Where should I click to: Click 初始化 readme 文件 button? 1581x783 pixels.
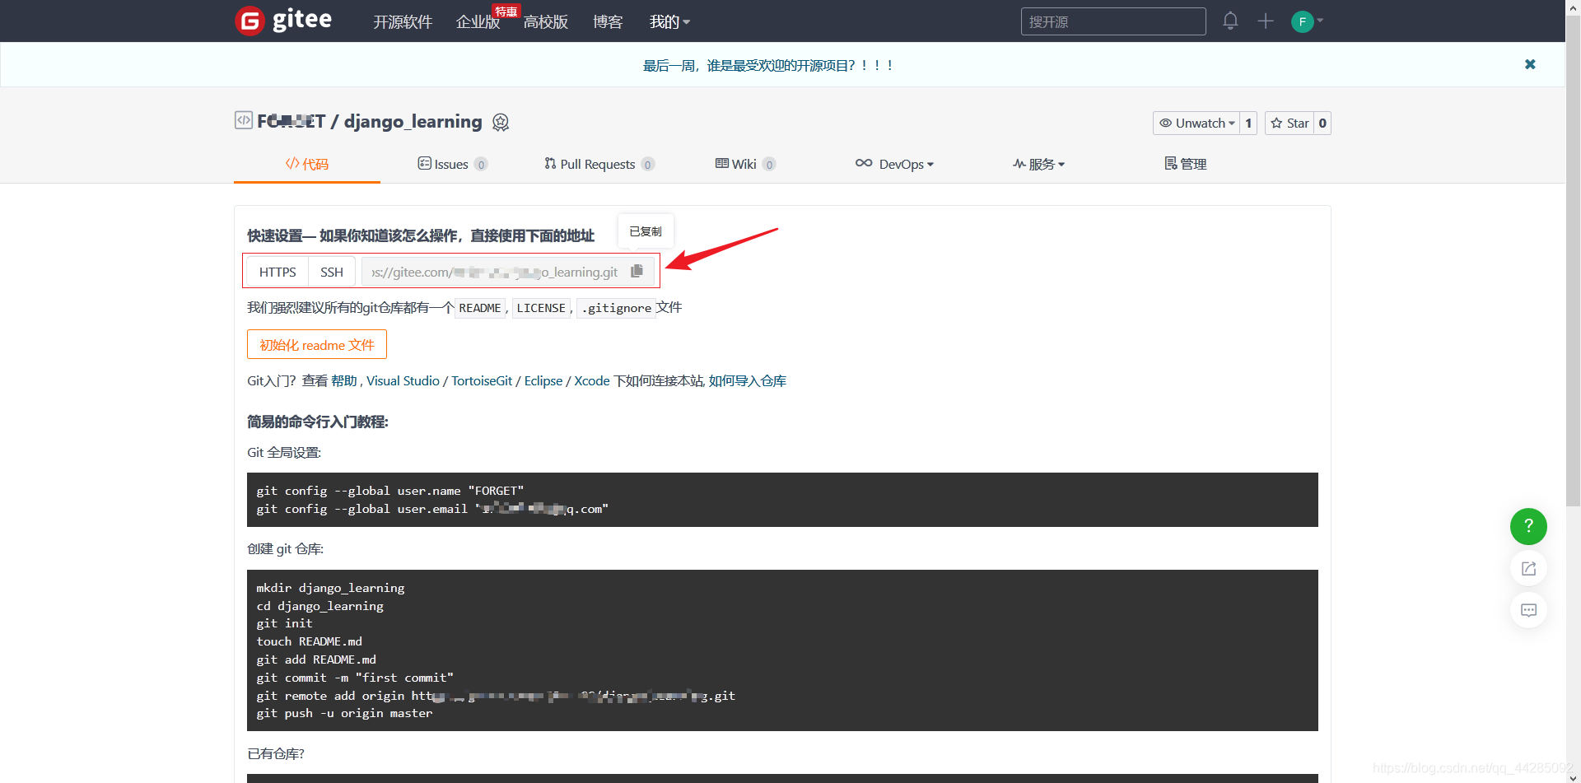[x=317, y=344]
